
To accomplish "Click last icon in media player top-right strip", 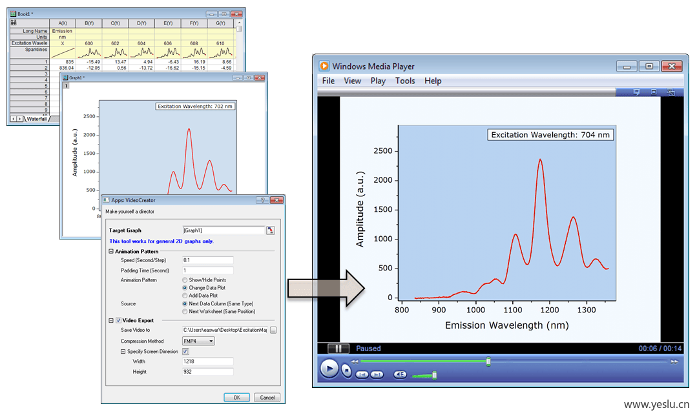I will pos(671,92).
